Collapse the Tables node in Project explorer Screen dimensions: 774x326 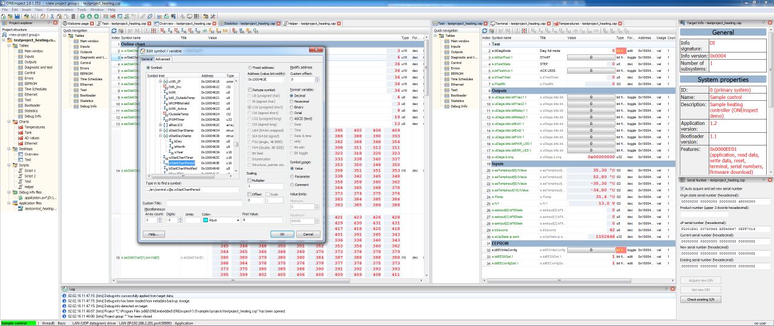pos(9,46)
